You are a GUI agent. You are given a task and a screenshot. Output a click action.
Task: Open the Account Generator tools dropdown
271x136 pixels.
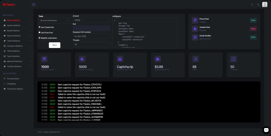point(55,20)
